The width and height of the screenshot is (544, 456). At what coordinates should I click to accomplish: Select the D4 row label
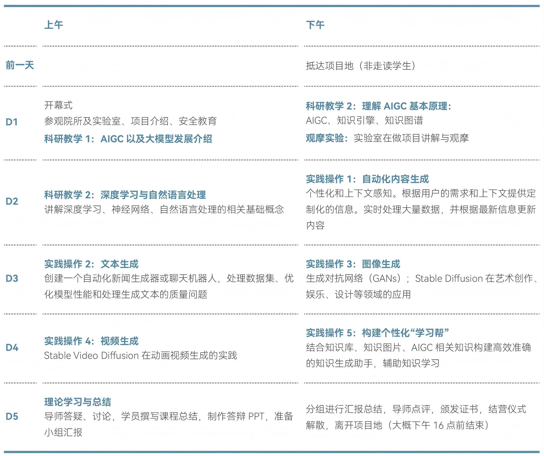[x=12, y=348]
